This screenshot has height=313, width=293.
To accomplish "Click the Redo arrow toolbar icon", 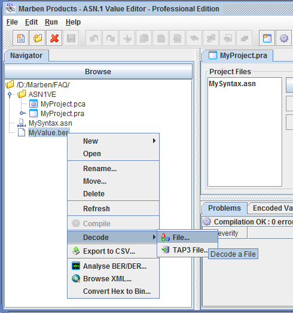I will [x=111, y=38].
